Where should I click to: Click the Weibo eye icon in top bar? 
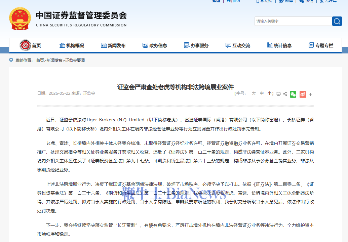[281, 1]
